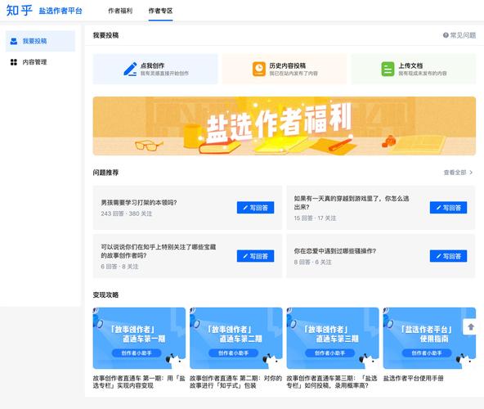The width and height of the screenshot is (484, 409).
Task: Click 查看全部 for recommended questions
Action: pyautogui.click(x=455, y=173)
